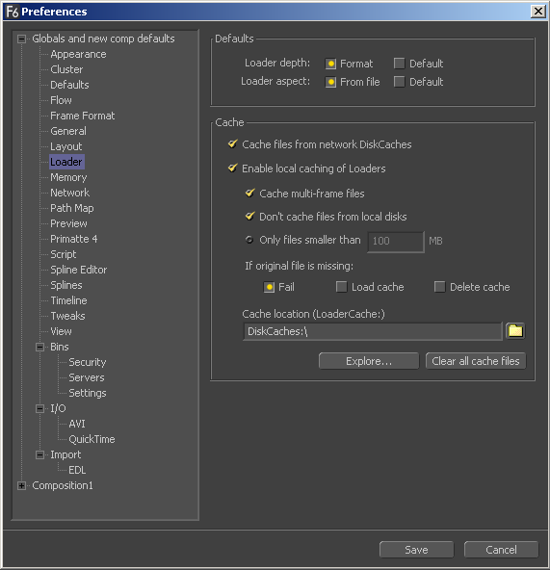Image resolution: width=550 pixels, height=570 pixels.
Task: Open EDL import preferences
Action: point(77,470)
